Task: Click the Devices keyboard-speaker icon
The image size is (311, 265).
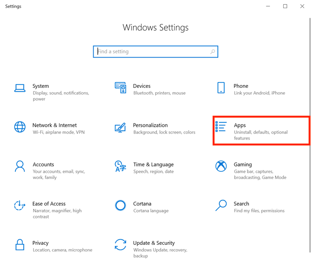Action: (120, 88)
